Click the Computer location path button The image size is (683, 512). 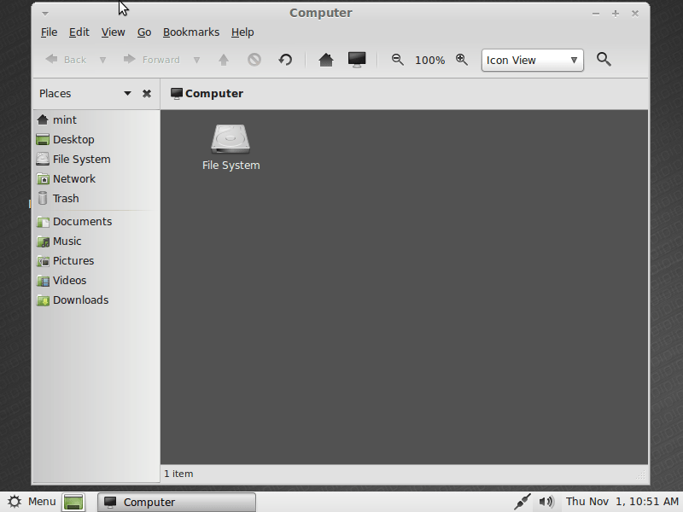207,94
